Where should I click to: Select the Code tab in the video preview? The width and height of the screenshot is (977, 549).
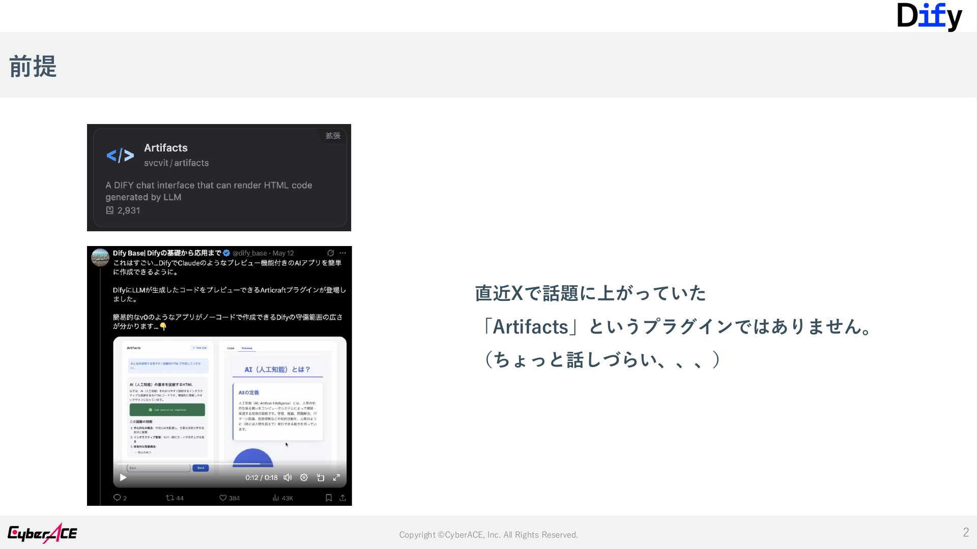pos(231,348)
